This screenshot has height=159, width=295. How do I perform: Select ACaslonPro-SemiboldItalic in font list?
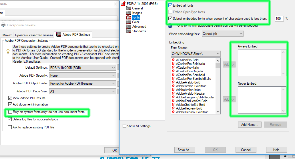[x=194, y=79]
